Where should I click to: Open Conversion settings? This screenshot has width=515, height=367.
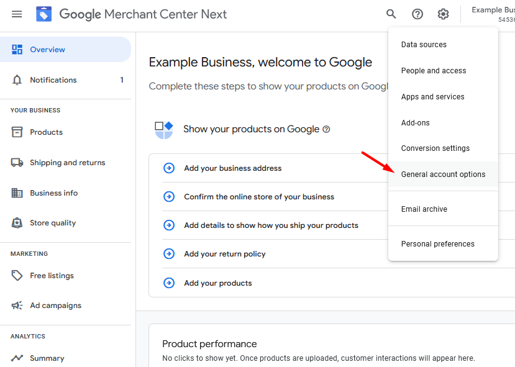(x=443, y=148)
